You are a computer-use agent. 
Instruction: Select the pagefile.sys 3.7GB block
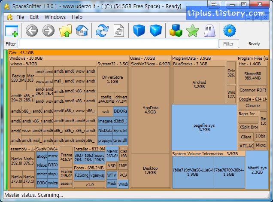coord(204,127)
